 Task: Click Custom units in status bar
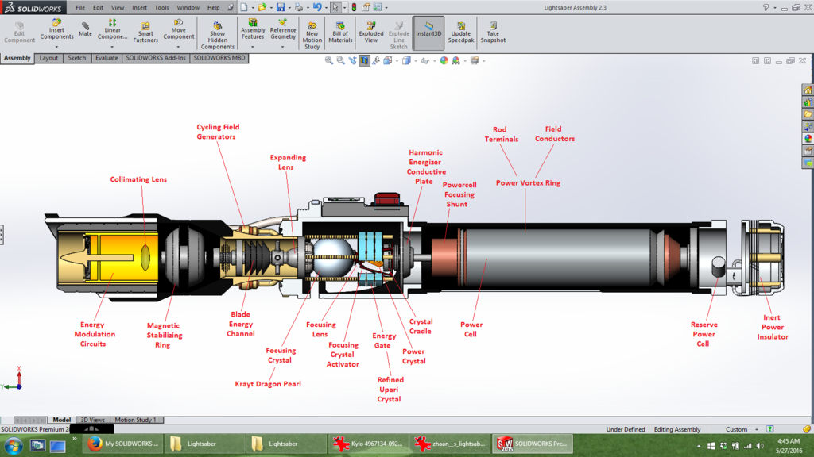(x=737, y=429)
